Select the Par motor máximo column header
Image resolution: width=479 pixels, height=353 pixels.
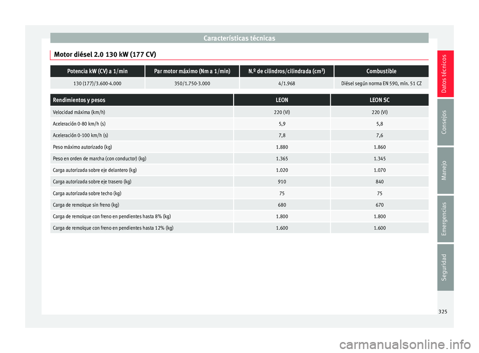point(192,71)
